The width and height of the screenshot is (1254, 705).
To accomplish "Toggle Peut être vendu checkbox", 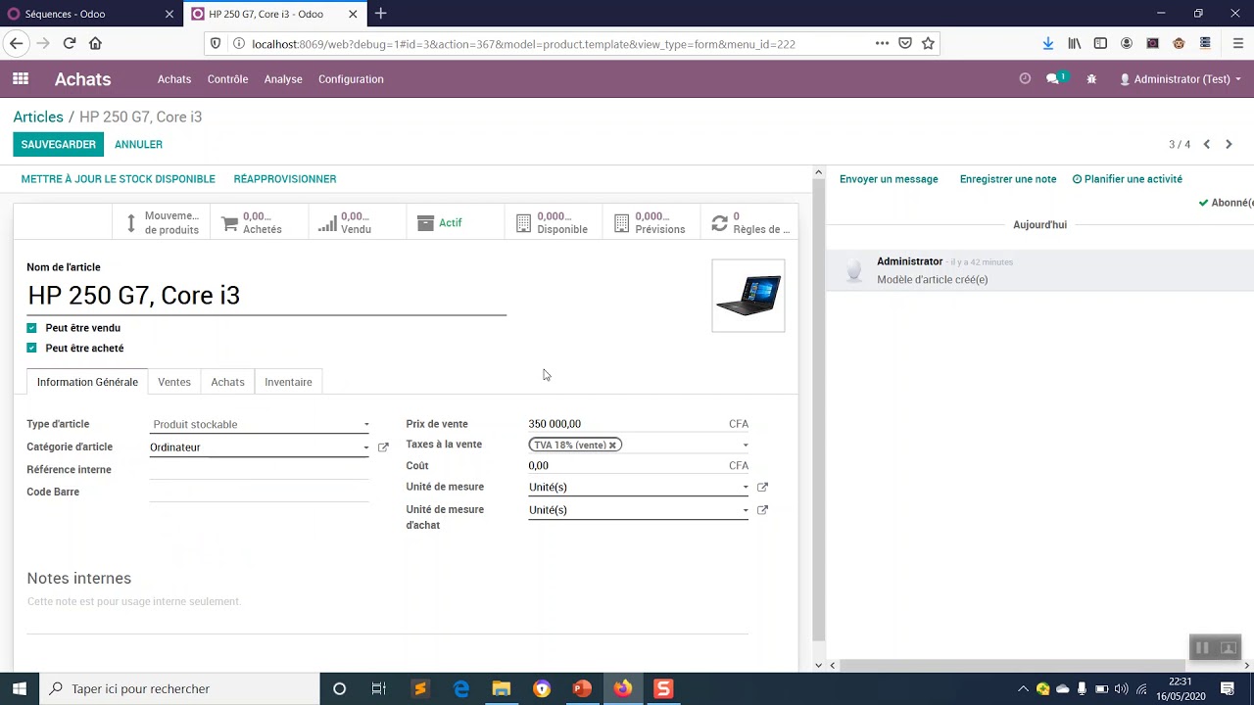I will (31, 328).
